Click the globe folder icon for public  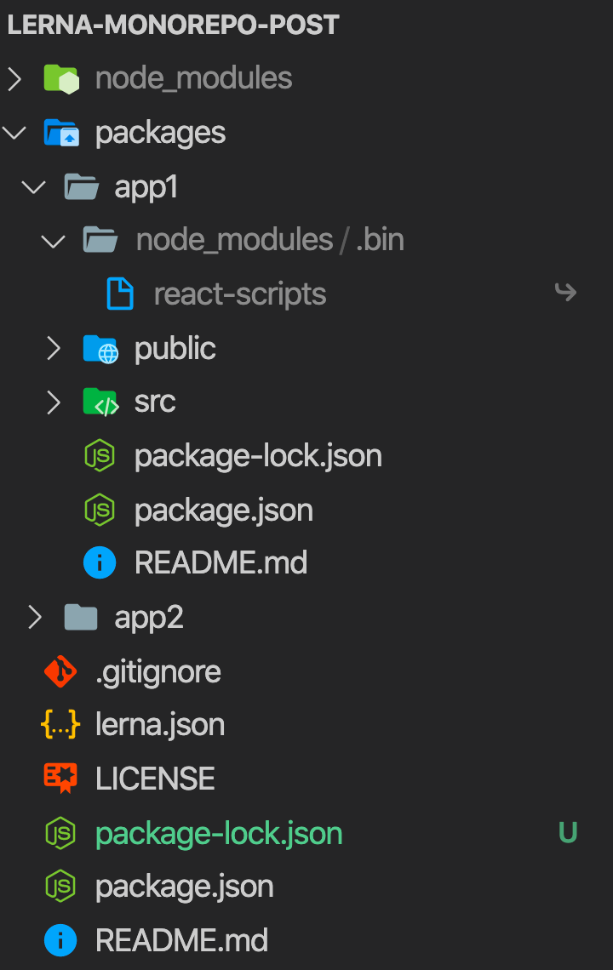(x=100, y=350)
